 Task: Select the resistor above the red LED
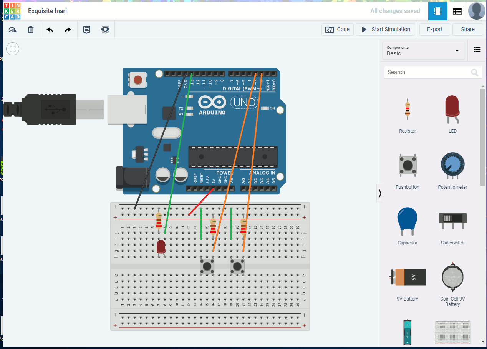point(159,221)
